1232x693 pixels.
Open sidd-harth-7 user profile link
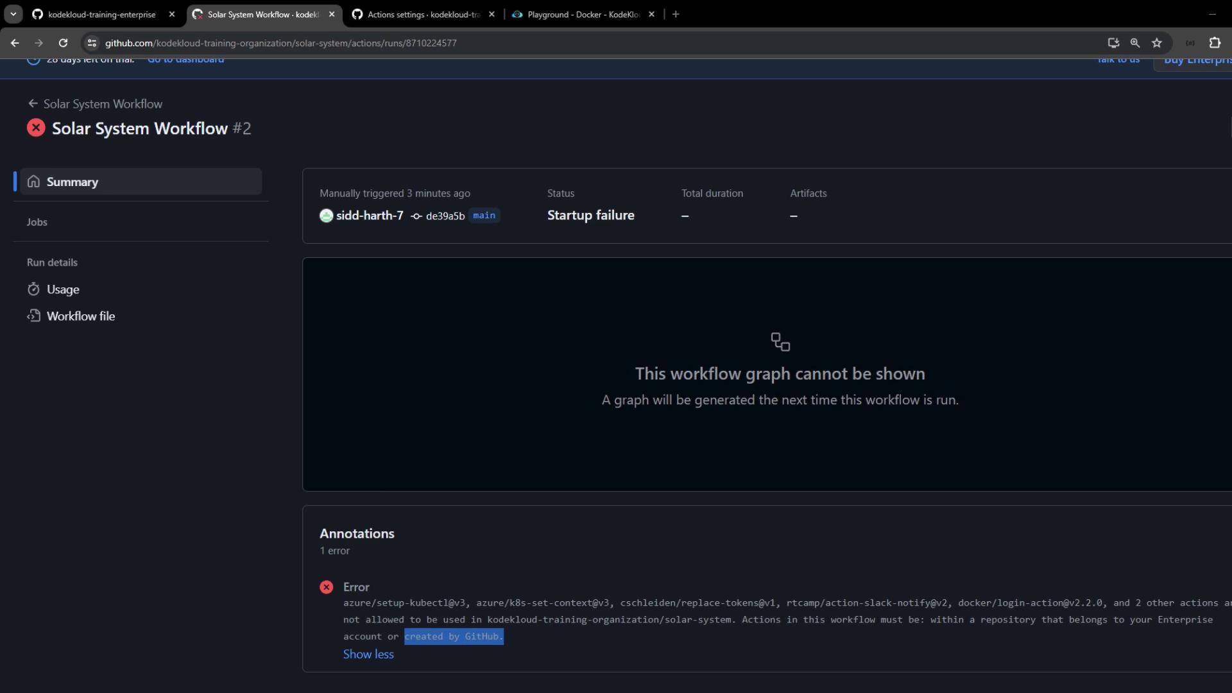369,216
